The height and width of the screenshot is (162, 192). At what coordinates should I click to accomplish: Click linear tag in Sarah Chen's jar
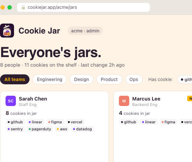[x=35, y=122]
